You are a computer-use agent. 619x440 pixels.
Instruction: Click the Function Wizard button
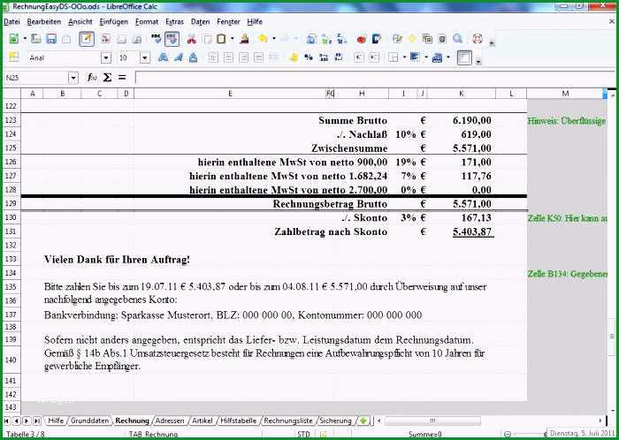(x=92, y=78)
